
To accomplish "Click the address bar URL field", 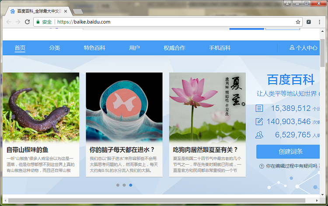I will point(168,22).
